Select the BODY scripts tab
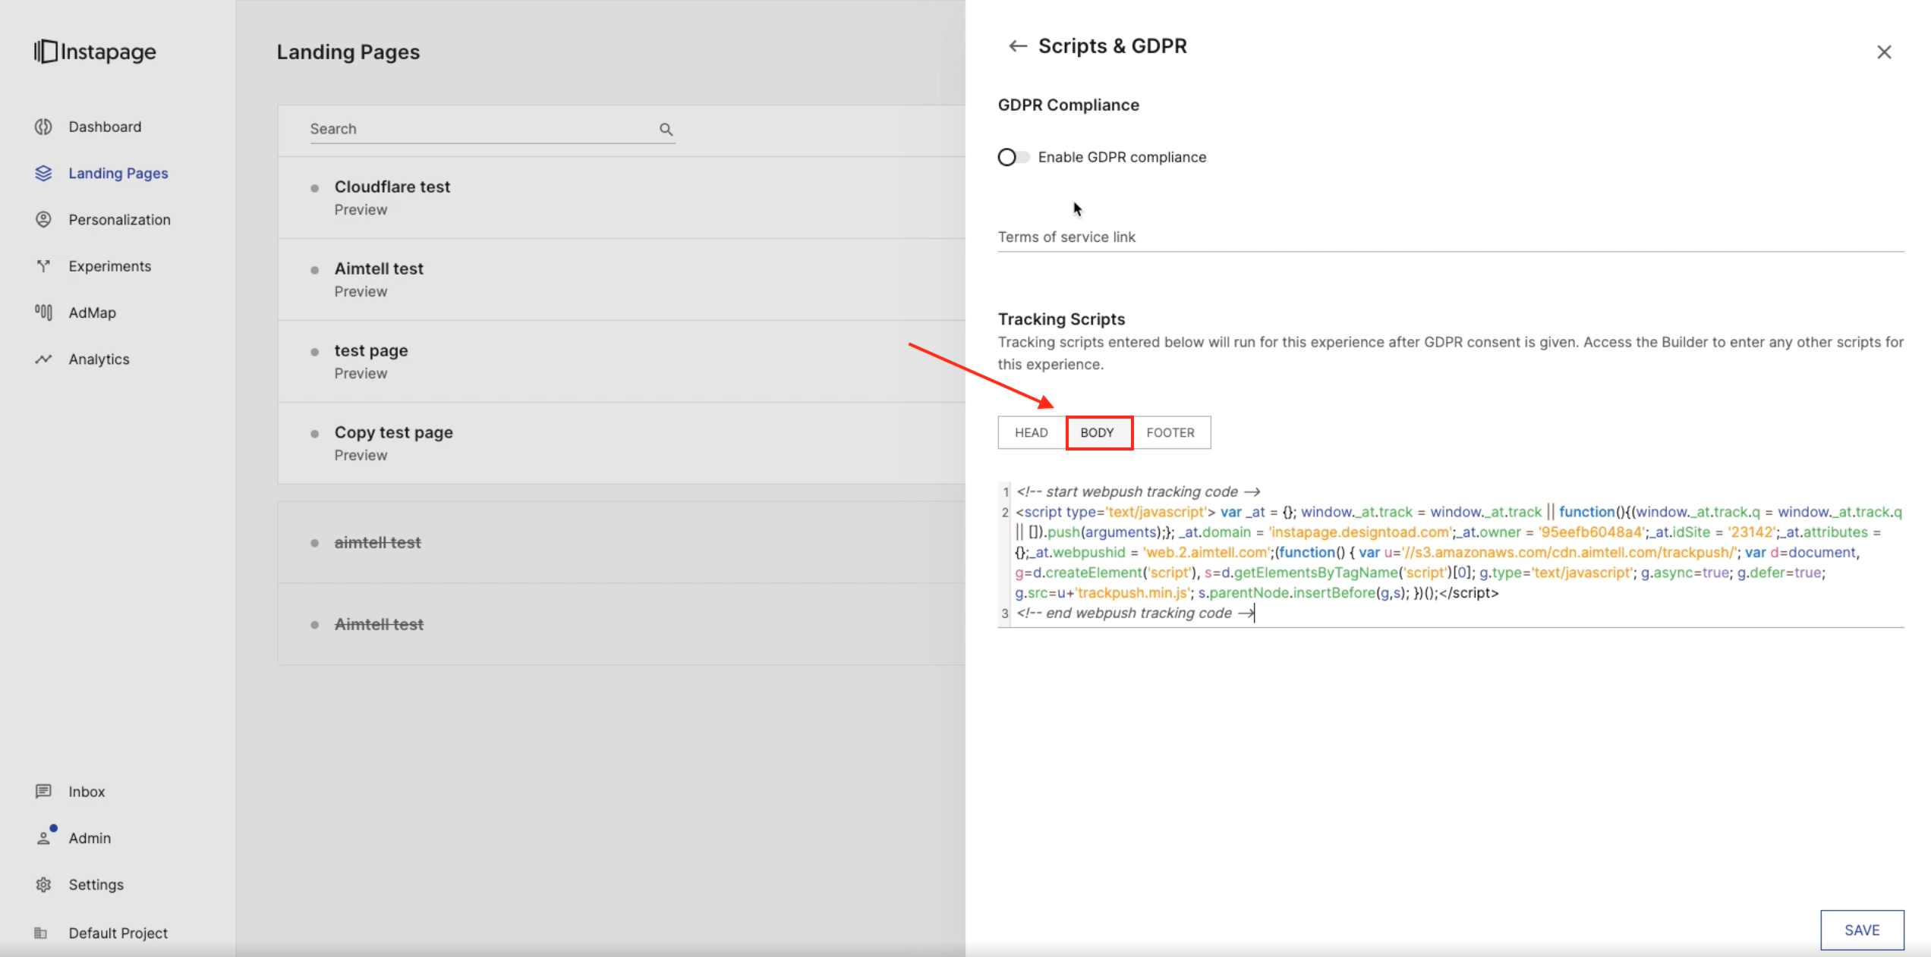 (1098, 433)
